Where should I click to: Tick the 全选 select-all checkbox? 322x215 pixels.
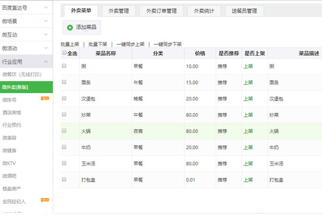click(64, 53)
